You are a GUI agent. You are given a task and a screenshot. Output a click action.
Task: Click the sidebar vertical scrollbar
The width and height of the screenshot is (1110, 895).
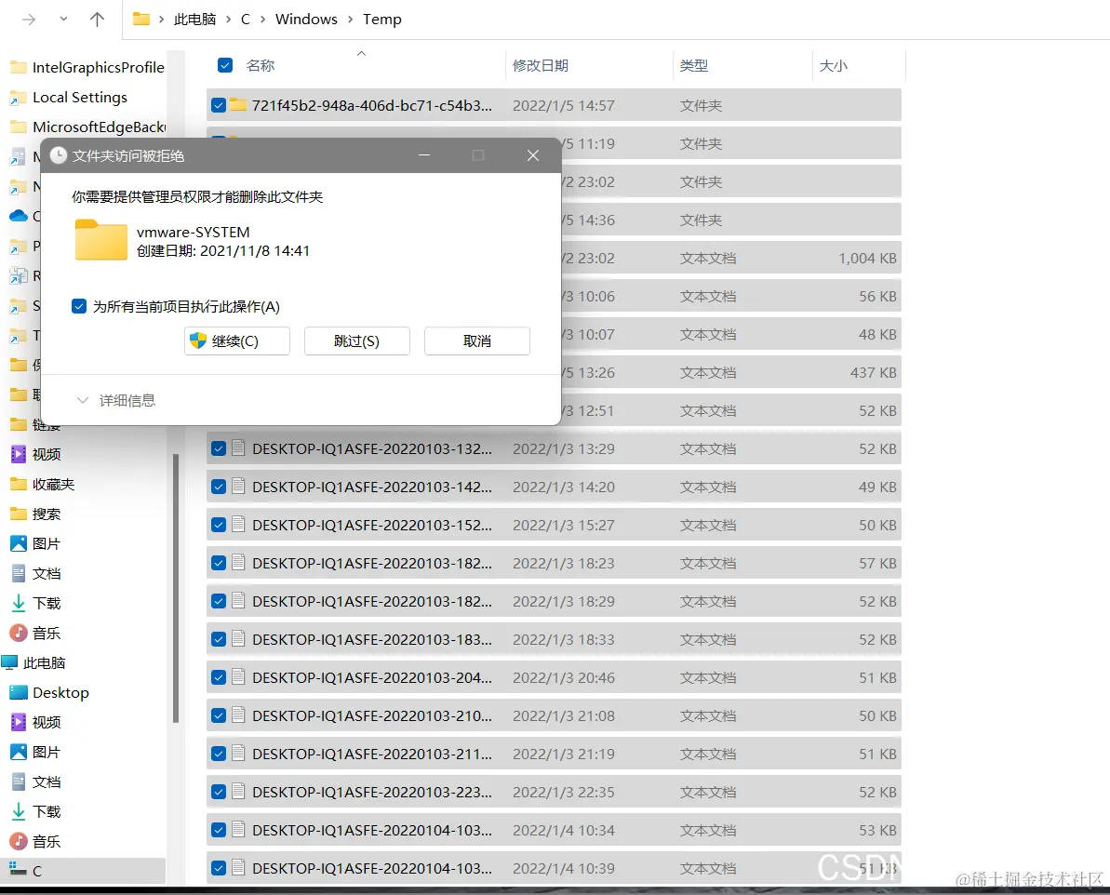click(x=176, y=588)
